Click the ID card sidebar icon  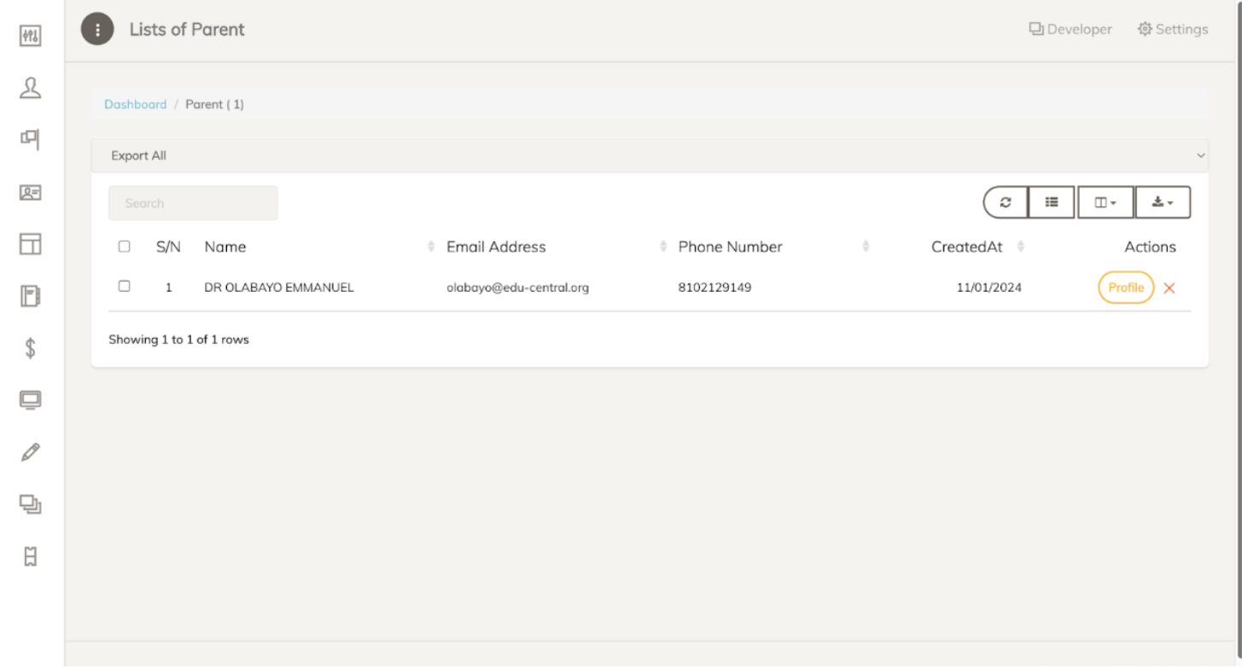[x=31, y=193]
